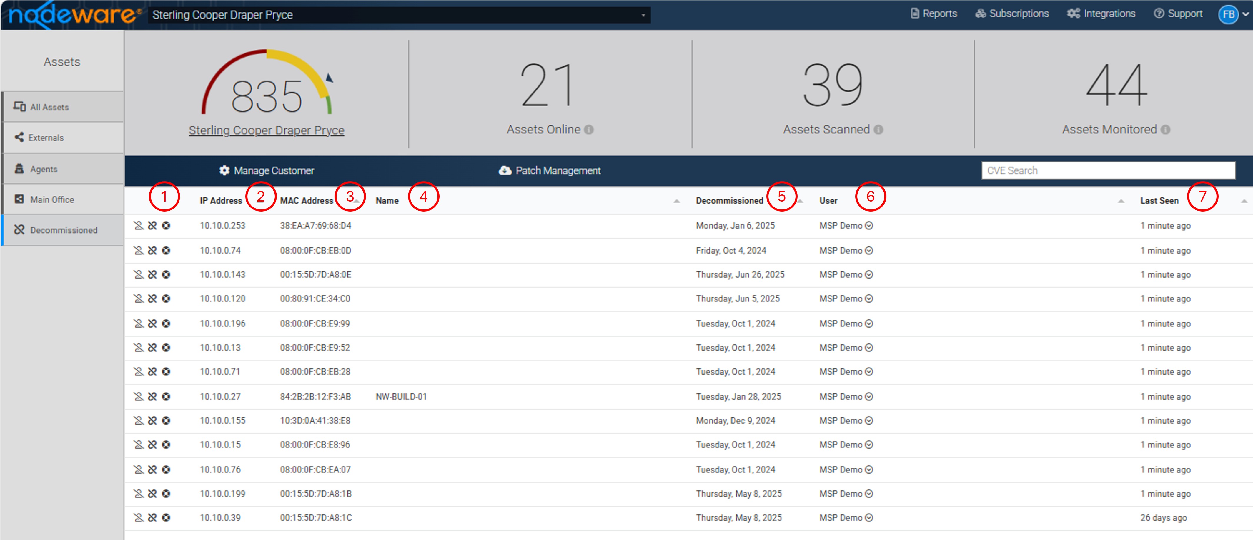Click MAC address 84:2B:2B:12:F3:AB
This screenshot has height=540, width=1253.
pyautogui.click(x=315, y=397)
